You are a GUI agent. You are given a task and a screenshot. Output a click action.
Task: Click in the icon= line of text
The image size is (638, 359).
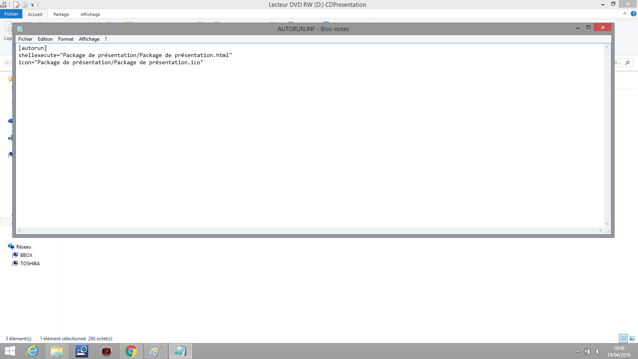(x=111, y=63)
